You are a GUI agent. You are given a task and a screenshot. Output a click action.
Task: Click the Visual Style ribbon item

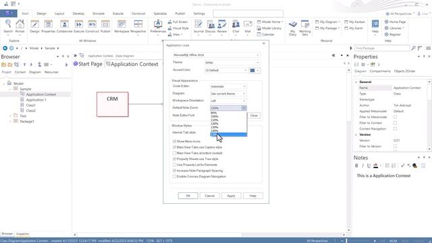pos(178,28)
